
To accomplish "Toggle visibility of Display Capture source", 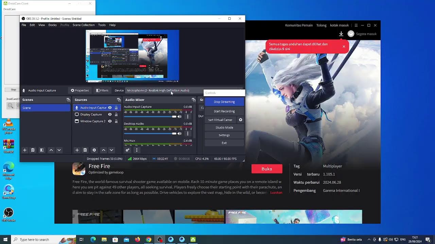I will pos(110,115).
